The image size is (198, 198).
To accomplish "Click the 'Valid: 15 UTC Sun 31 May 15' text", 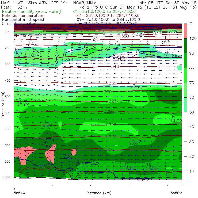I will tap(111, 7).
